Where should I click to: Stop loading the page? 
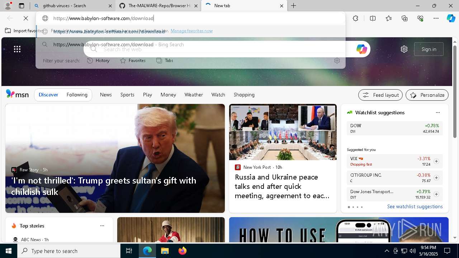pos(26,18)
